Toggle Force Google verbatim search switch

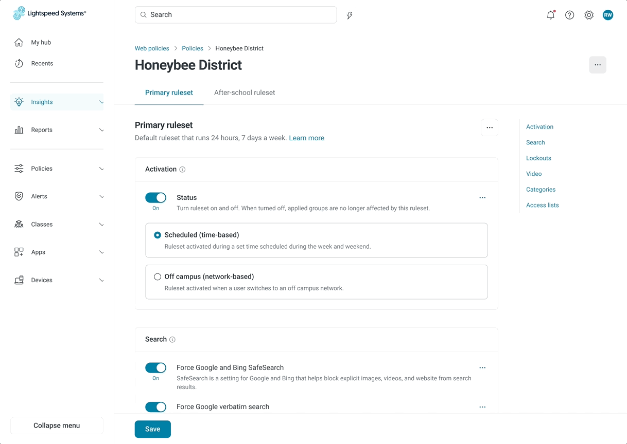coord(155,407)
